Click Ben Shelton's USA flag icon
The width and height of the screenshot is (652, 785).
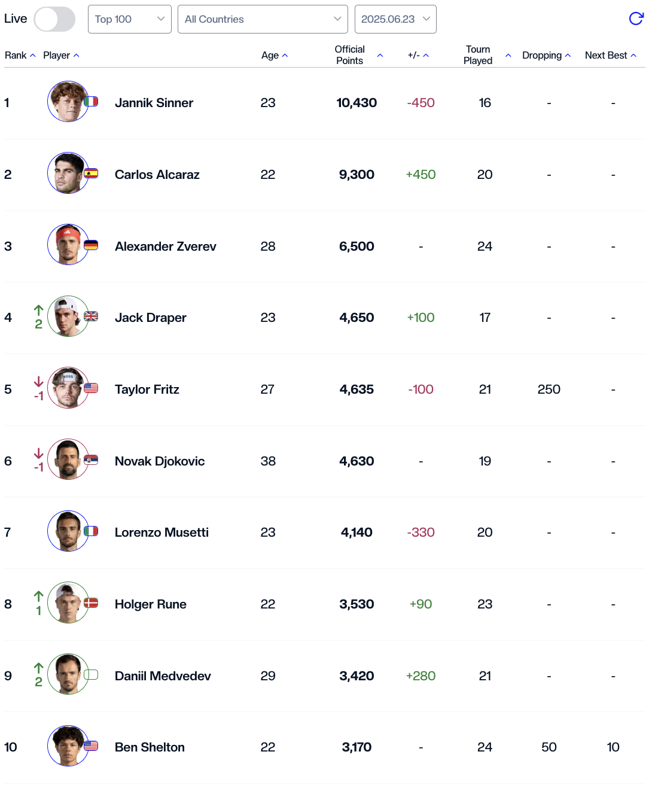pyautogui.click(x=91, y=746)
